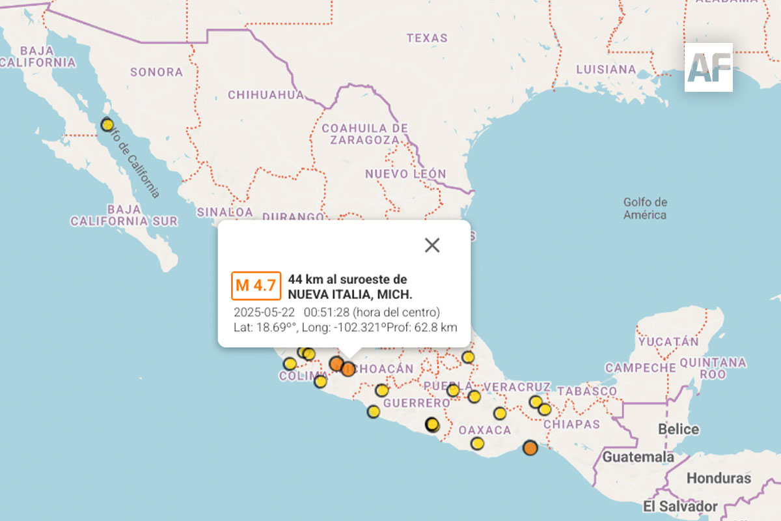
Task: Click the YUCATÁN state label
Action: (668, 341)
